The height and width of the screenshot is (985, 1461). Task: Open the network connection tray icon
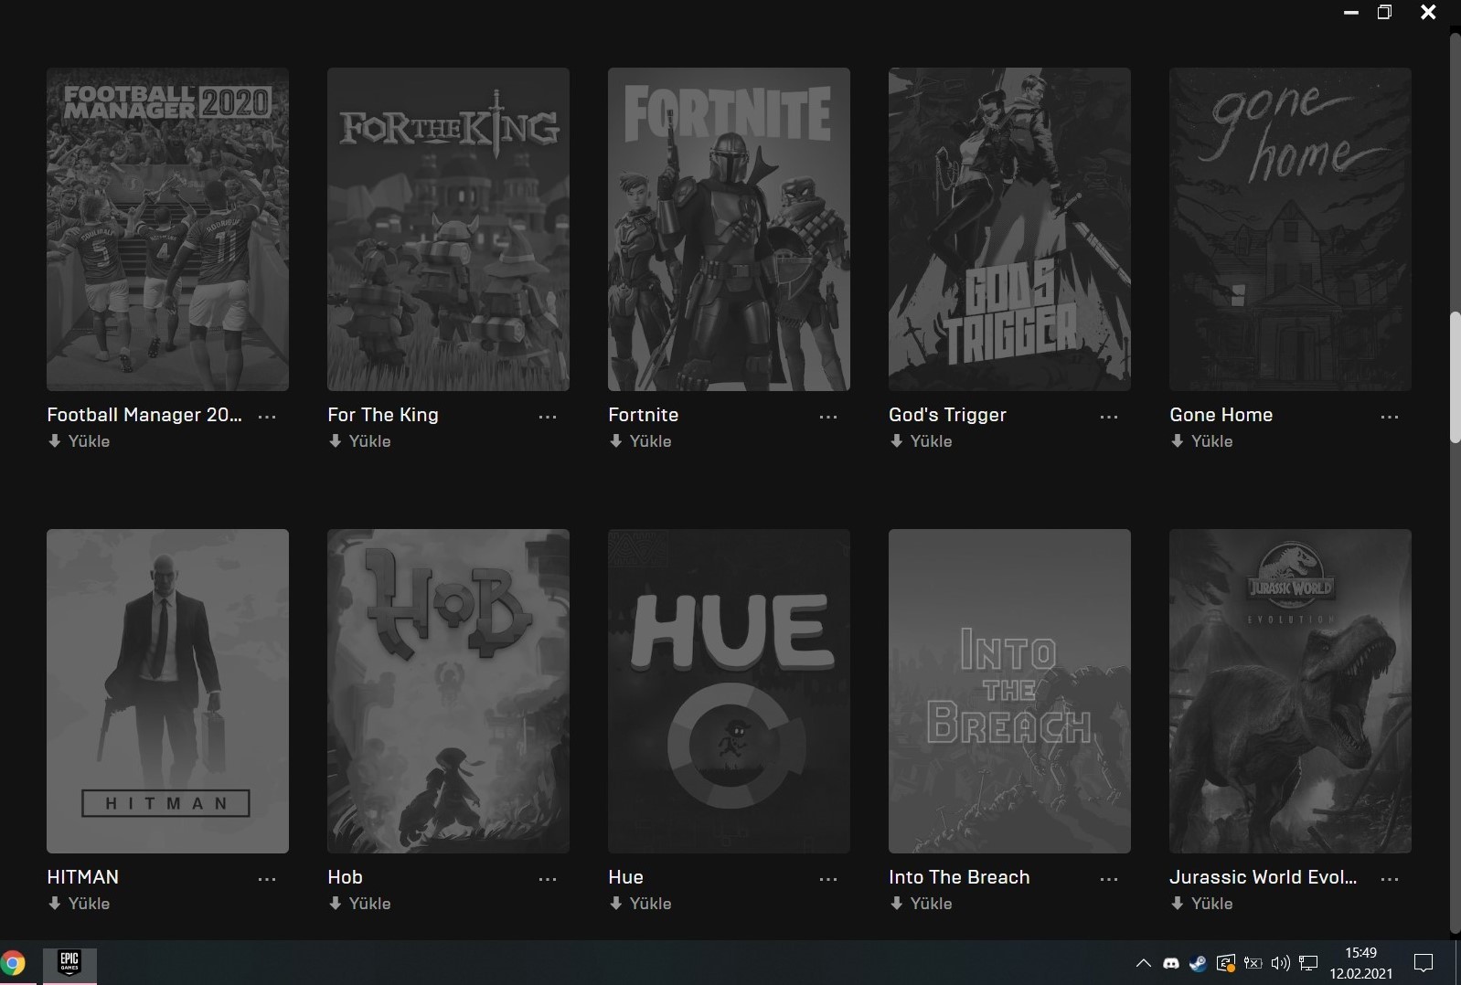(x=1309, y=963)
